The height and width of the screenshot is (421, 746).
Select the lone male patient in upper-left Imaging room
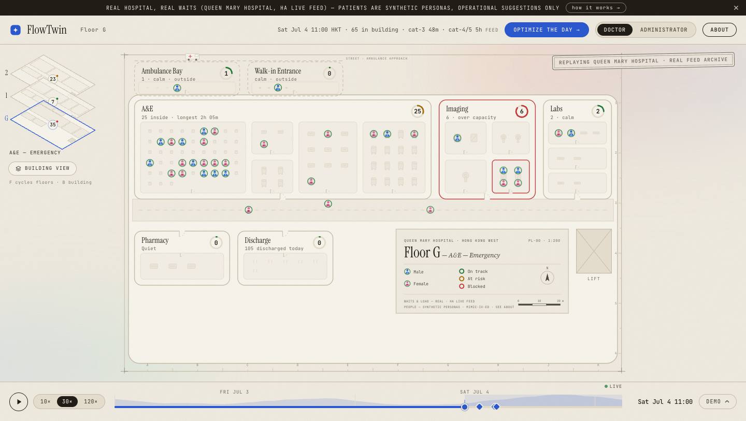tap(457, 138)
